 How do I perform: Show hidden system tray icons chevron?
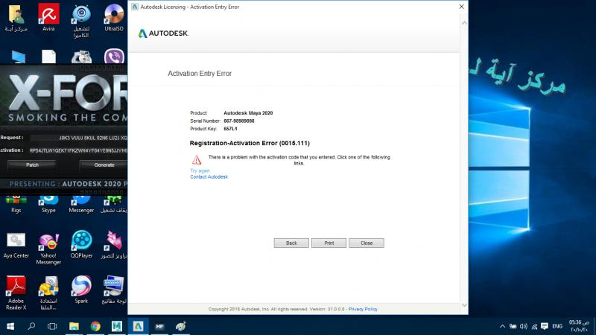(x=502, y=326)
